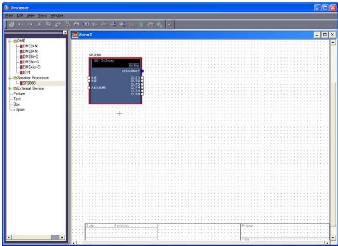
Task: Select DME64N in the device tree
Action: 29,51
